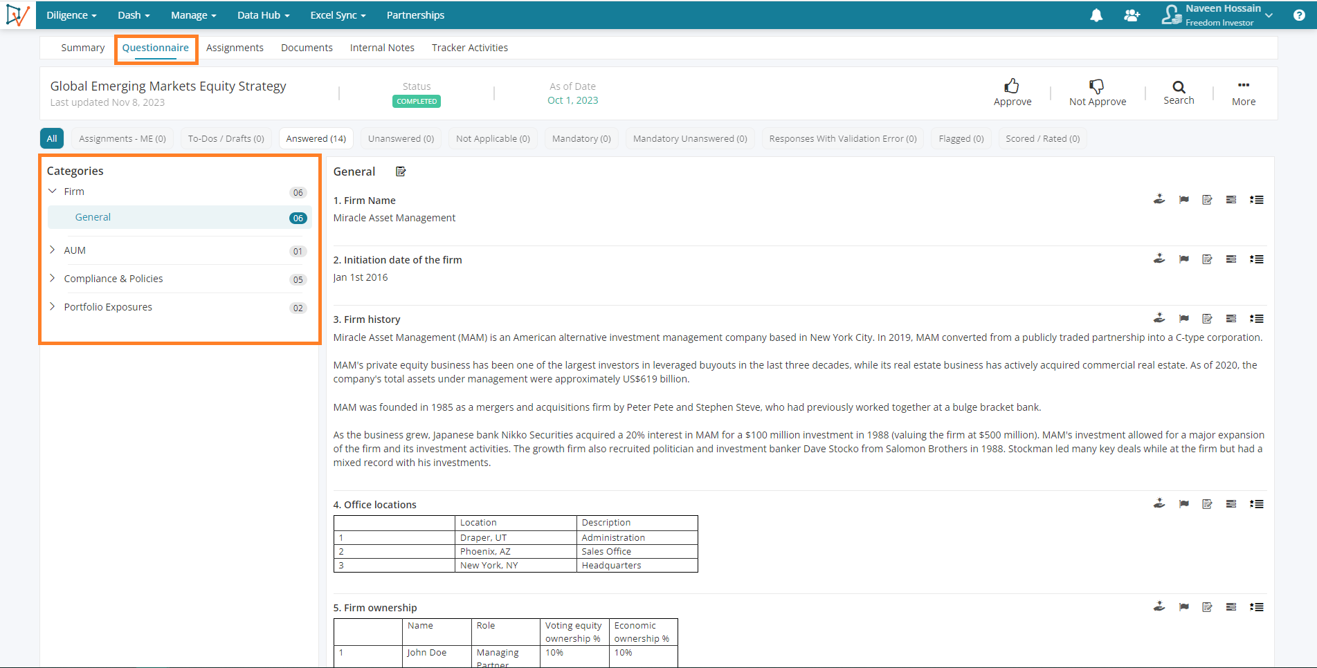1317x668 pixels.
Task: Flag the Firm ownership question
Action: (1184, 607)
